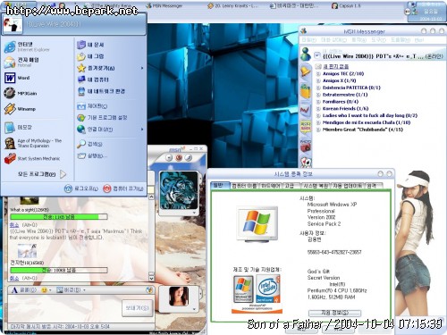Expand the 즐겨찾기 favorites submenu
The width and height of the screenshot is (447, 335).
click(110, 68)
